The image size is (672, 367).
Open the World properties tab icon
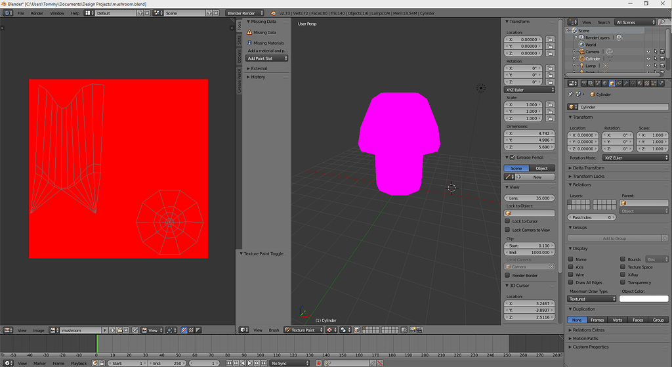click(604, 83)
